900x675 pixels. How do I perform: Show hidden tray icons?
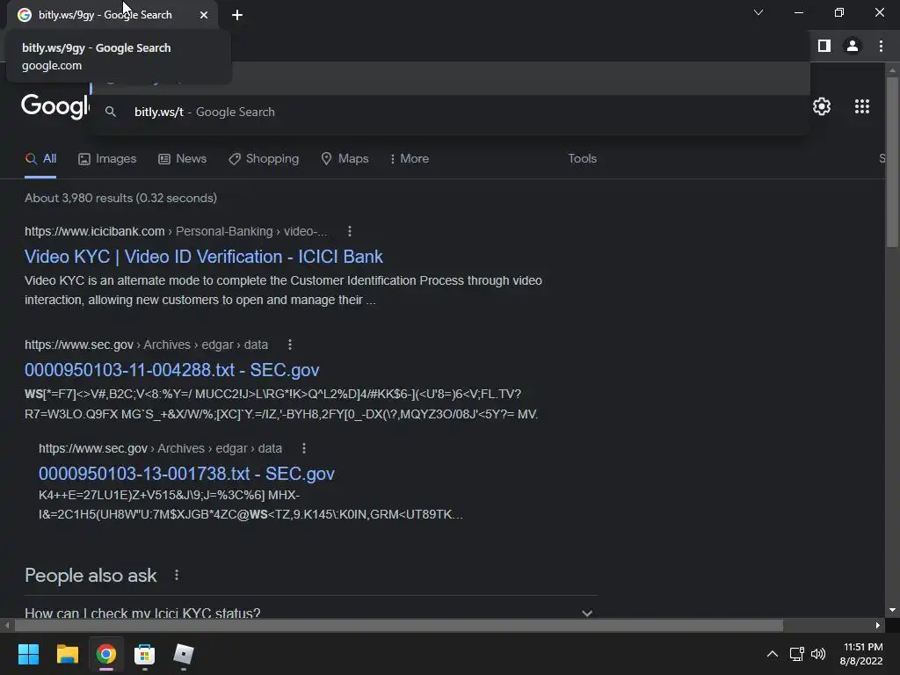773,654
